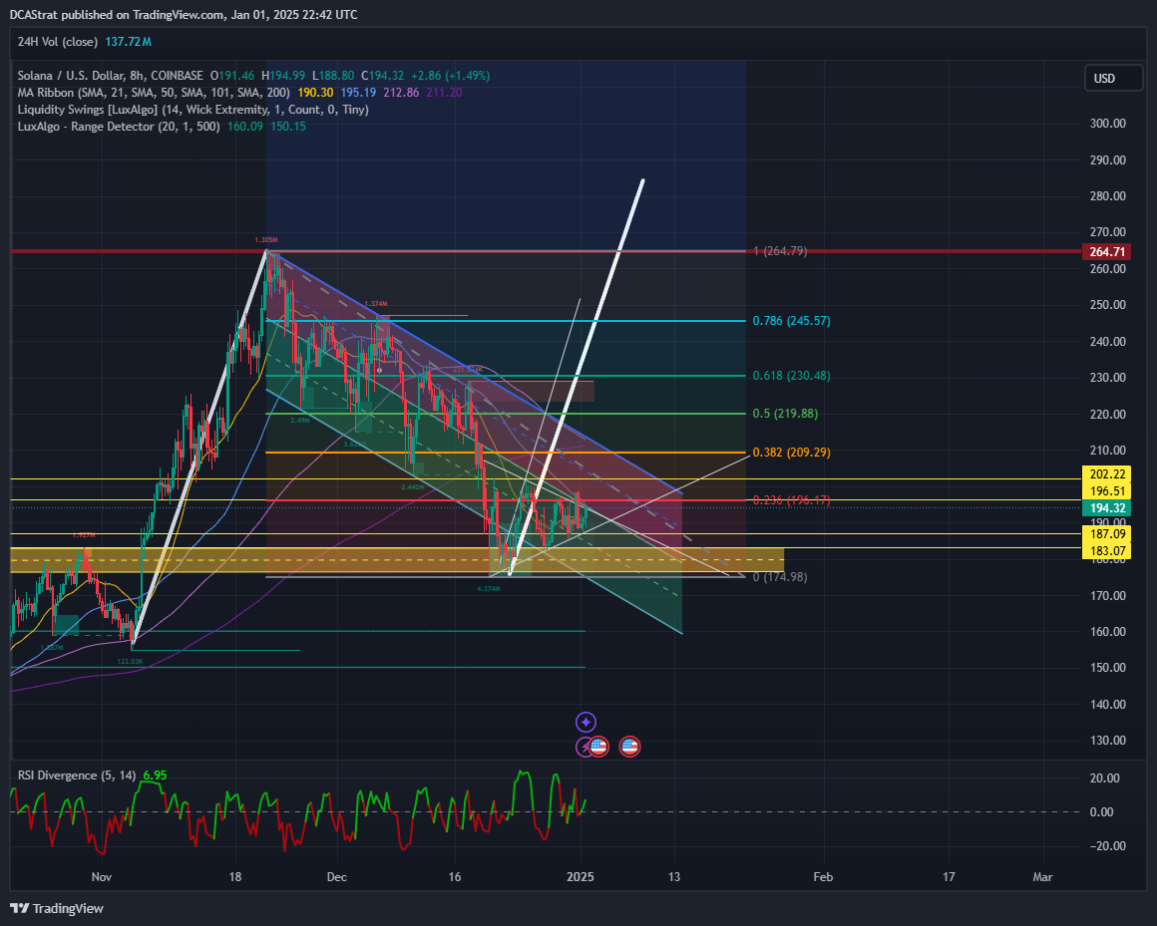This screenshot has height=926, width=1157.
Task: Click the Mar label on the time axis
Action: pyautogui.click(x=1042, y=876)
